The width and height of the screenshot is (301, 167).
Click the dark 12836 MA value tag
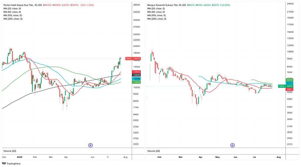tap(136, 75)
